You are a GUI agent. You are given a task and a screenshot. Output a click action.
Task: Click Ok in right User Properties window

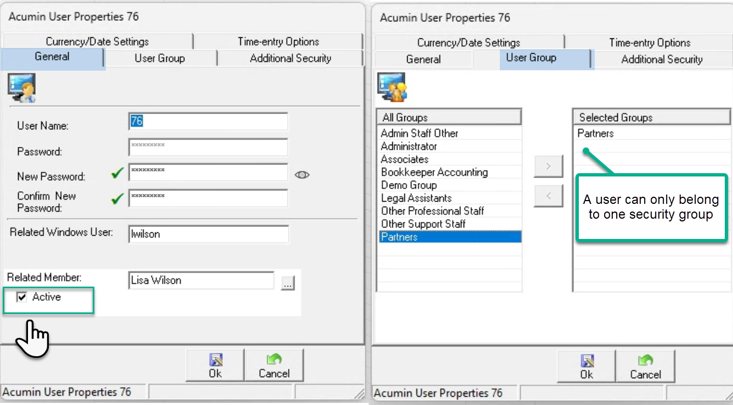click(x=587, y=367)
